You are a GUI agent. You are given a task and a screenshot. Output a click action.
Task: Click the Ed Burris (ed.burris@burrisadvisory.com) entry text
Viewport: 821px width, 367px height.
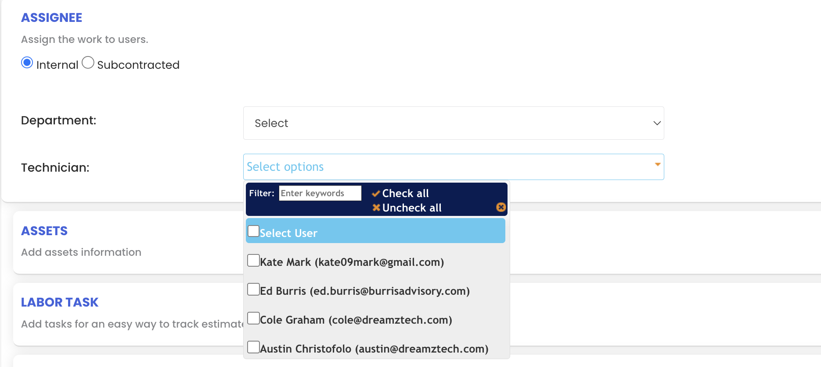[x=365, y=291]
